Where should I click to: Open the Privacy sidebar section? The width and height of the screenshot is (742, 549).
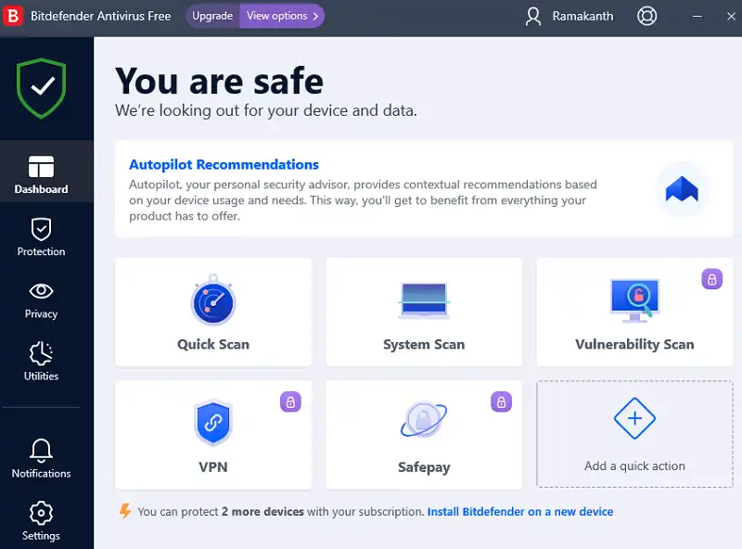point(41,300)
